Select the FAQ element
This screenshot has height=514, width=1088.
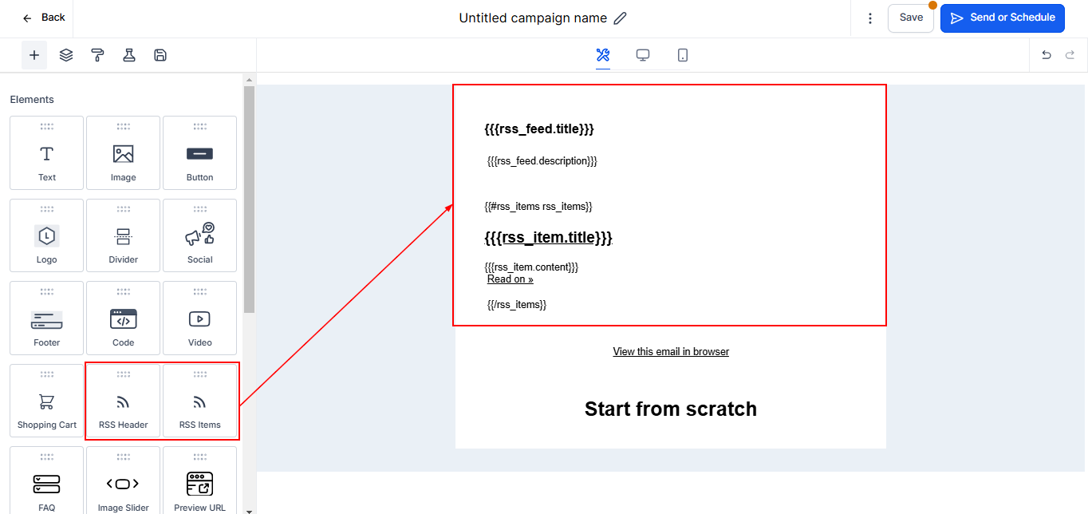click(x=47, y=480)
